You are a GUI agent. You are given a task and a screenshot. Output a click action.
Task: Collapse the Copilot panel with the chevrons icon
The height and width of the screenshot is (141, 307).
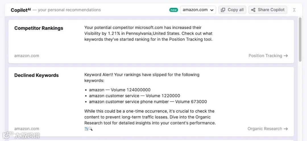coord(294,10)
